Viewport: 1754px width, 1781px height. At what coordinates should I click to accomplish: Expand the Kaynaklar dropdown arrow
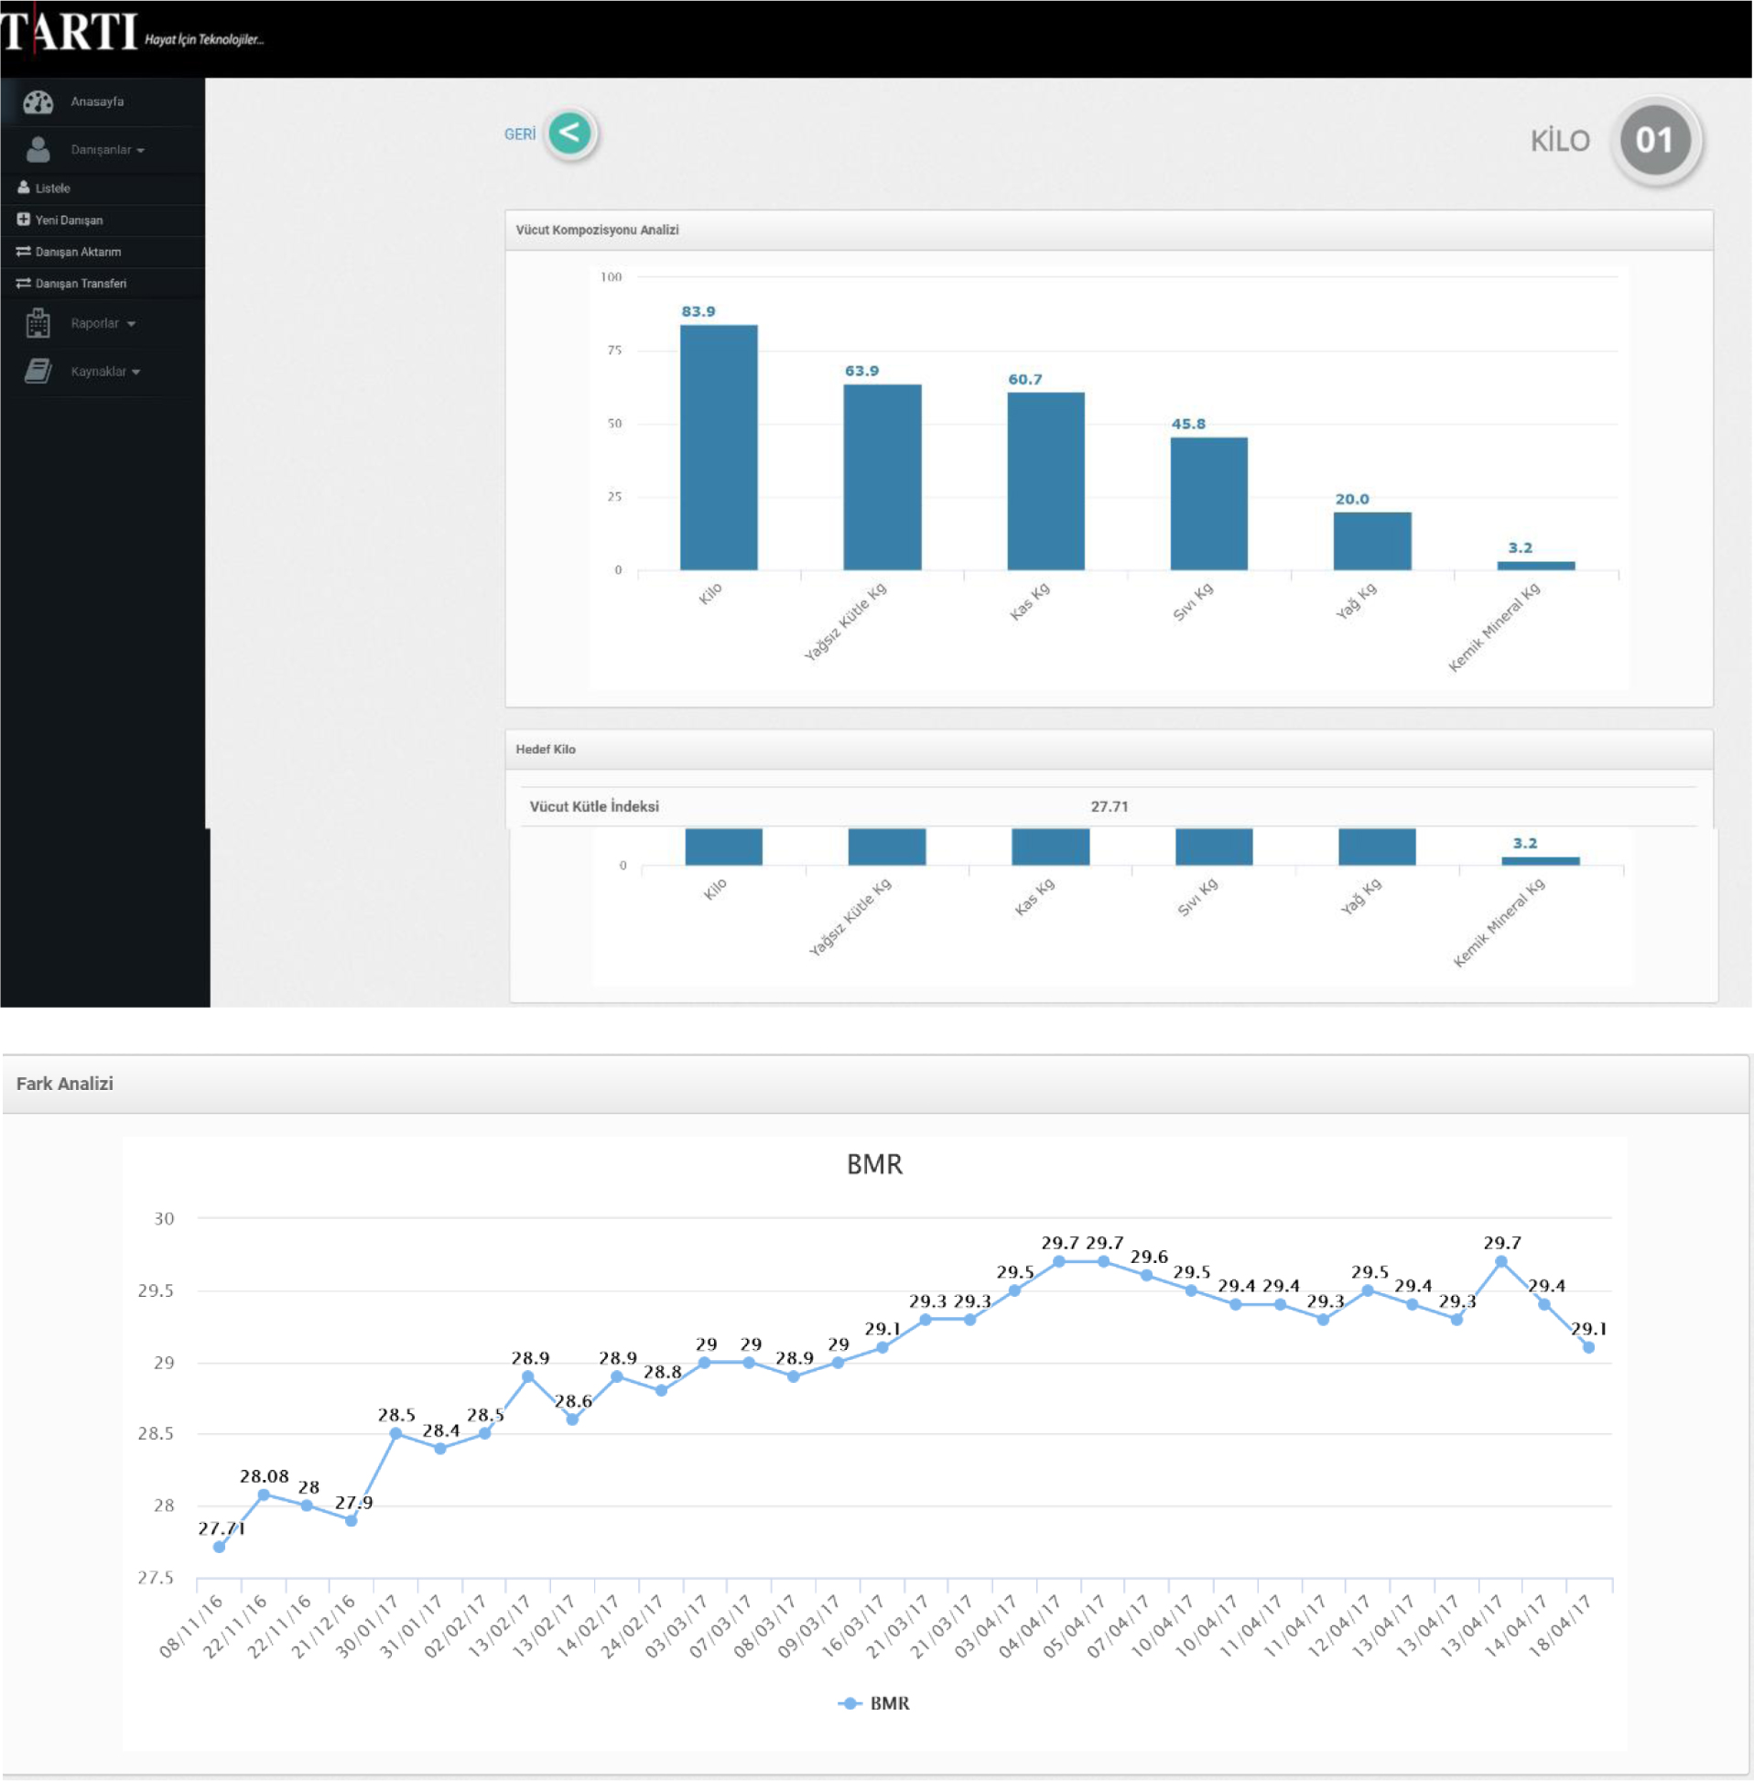click(x=136, y=372)
